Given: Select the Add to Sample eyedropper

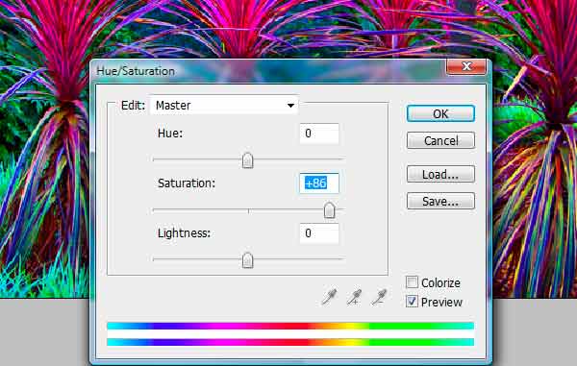Looking at the screenshot, I should (x=354, y=297).
